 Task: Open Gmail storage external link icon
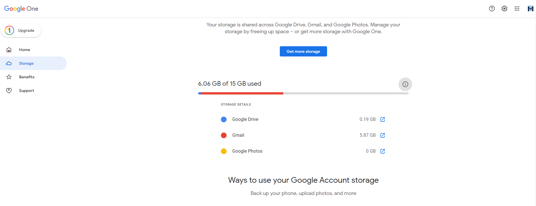(383, 135)
